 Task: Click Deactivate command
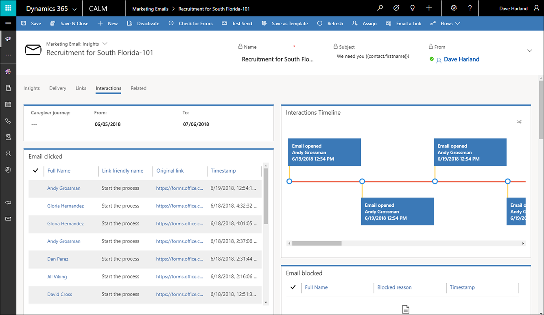[x=143, y=24]
